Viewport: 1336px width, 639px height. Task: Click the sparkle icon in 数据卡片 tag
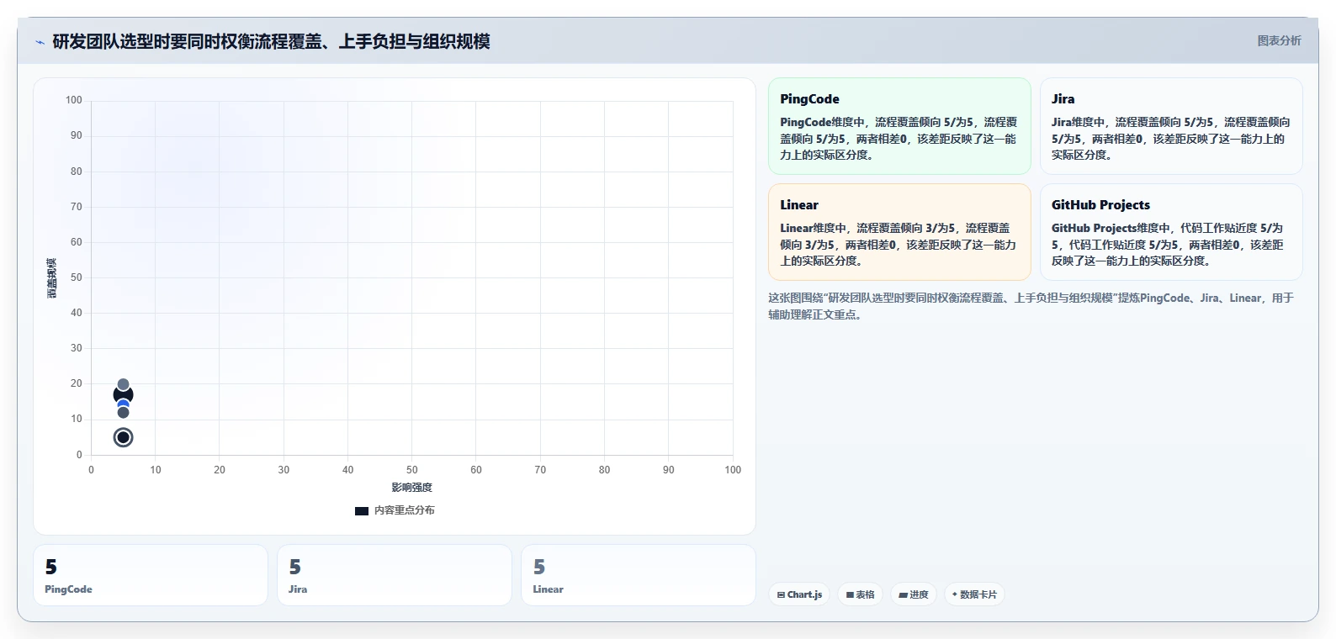(x=954, y=594)
